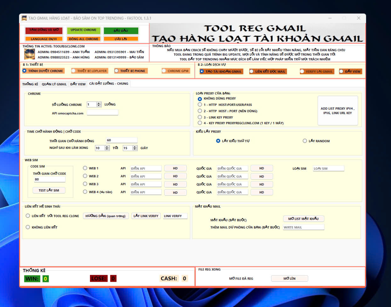The height and width of the screenshot is (307, 391).
Task: Increase the SỐ LUỒNG CHROME spinner value
Action: pos(99,103)
